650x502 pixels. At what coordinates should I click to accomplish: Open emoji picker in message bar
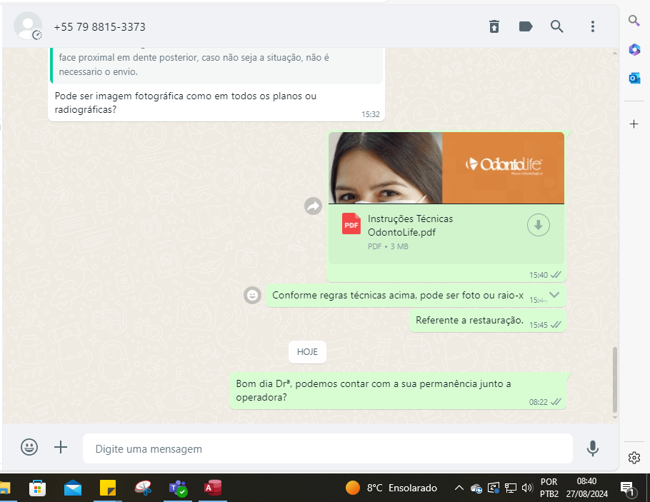29,447
